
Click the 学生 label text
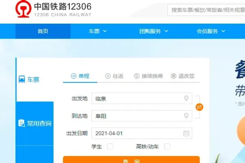(96, 147)
